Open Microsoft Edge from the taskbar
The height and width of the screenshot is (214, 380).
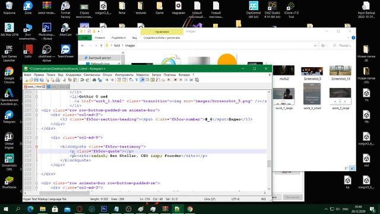[x=30, y=209]
